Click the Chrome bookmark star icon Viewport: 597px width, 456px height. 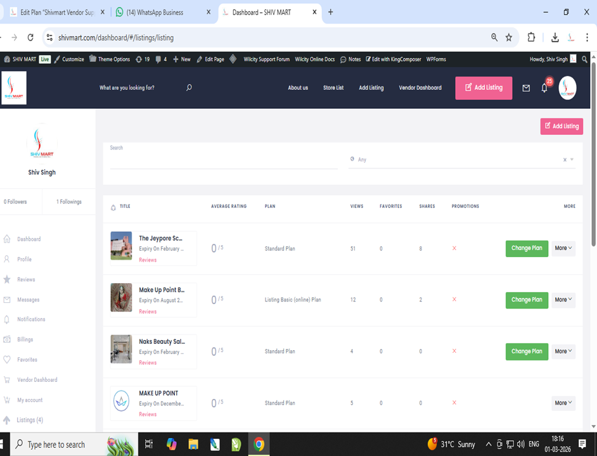click(x=509, y=37)
